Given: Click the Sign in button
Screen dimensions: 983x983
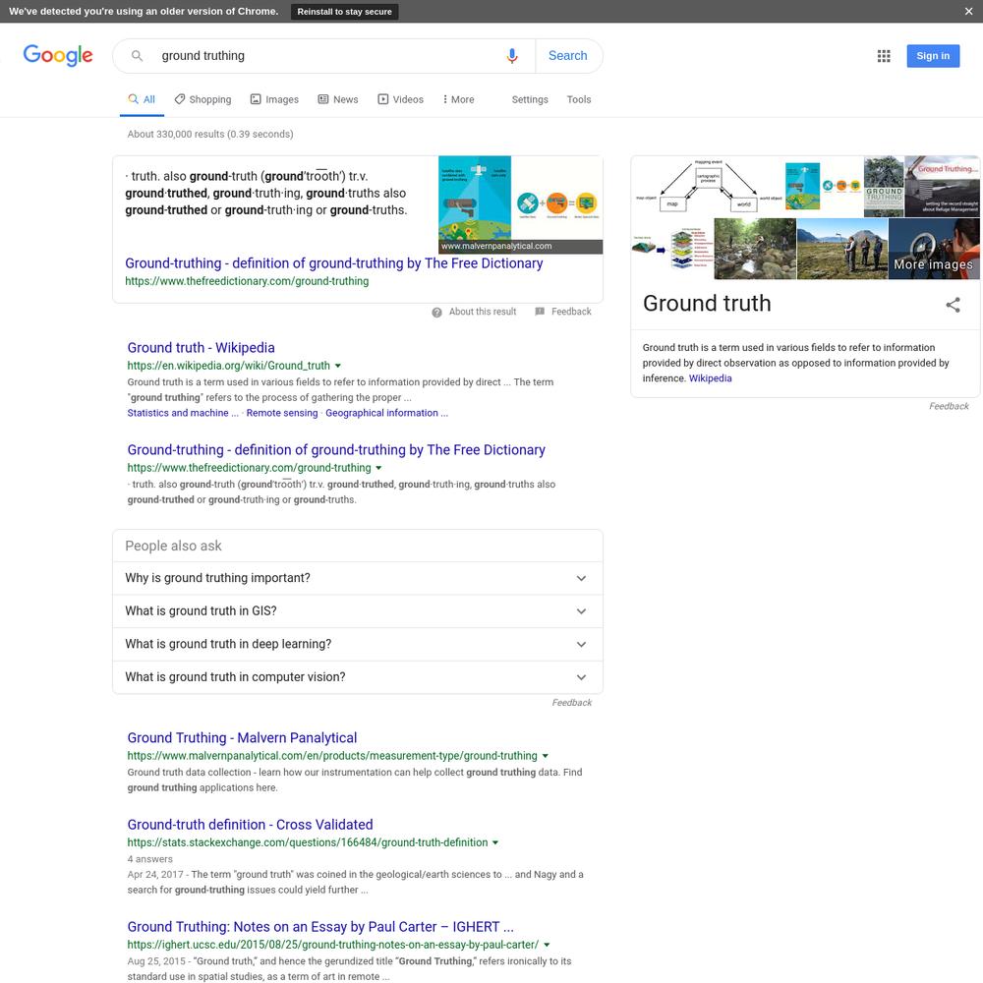Looking at the screenshot, I should pos(933,56).
